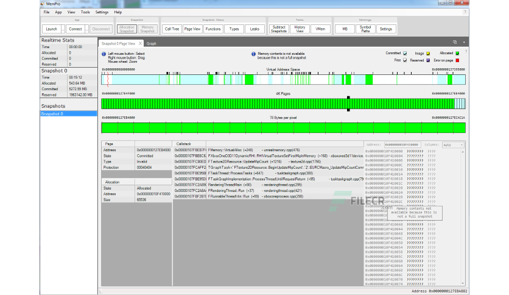The width and height of the screenshot is (509, 295).
Task: Click the Memory Snapshot button
Action: 147,29
